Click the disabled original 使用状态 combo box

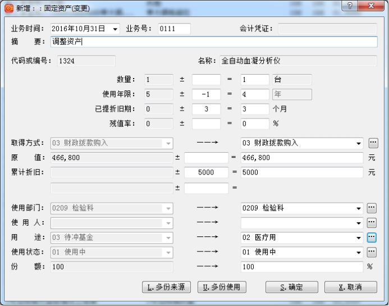click(x=112, y=253)
